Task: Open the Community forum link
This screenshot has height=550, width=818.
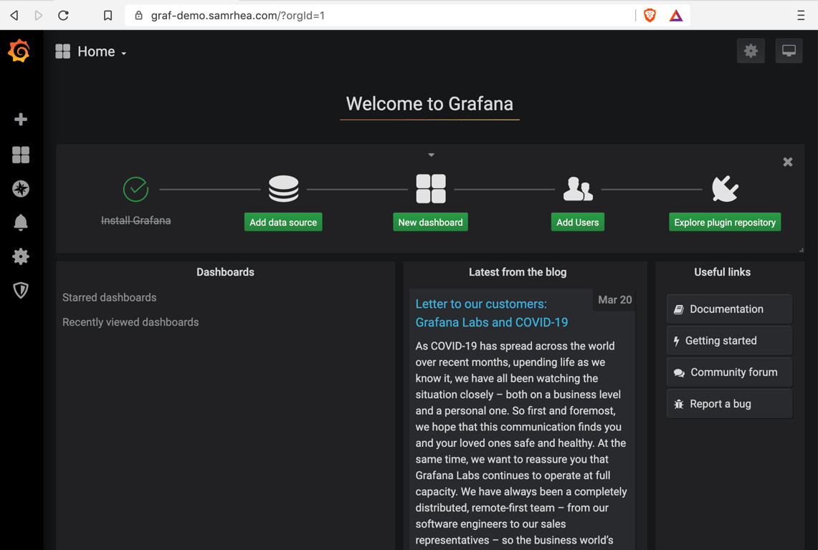Action: (x=729, y=372)
